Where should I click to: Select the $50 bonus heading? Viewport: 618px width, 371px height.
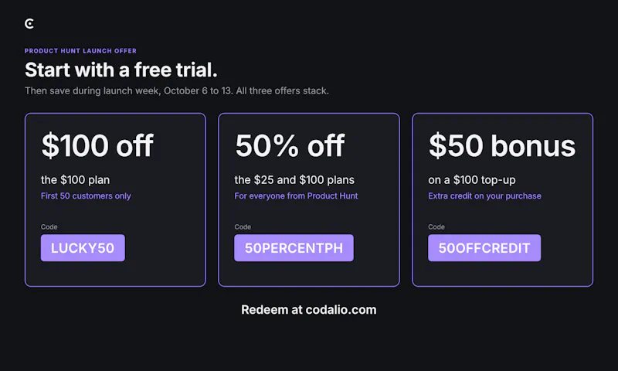coord(501,145)
